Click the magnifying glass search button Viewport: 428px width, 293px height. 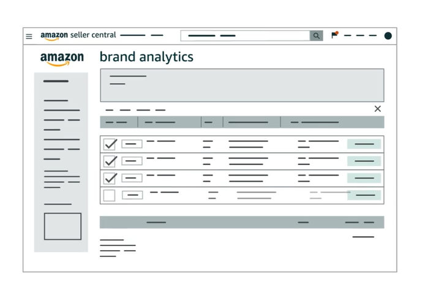pos(316,35)
